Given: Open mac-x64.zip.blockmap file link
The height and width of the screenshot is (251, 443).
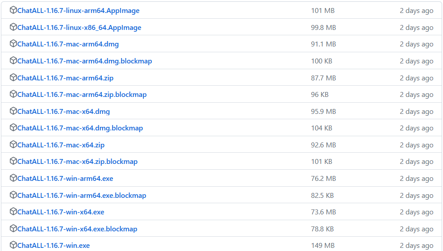Looking at the screenshot, I should (x=77, y=162).
